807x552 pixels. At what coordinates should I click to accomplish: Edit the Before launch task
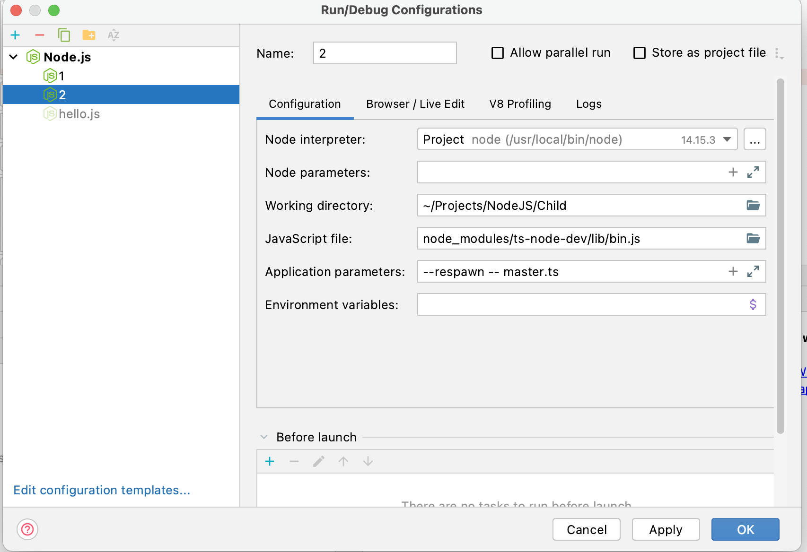(x=319, y=461)
